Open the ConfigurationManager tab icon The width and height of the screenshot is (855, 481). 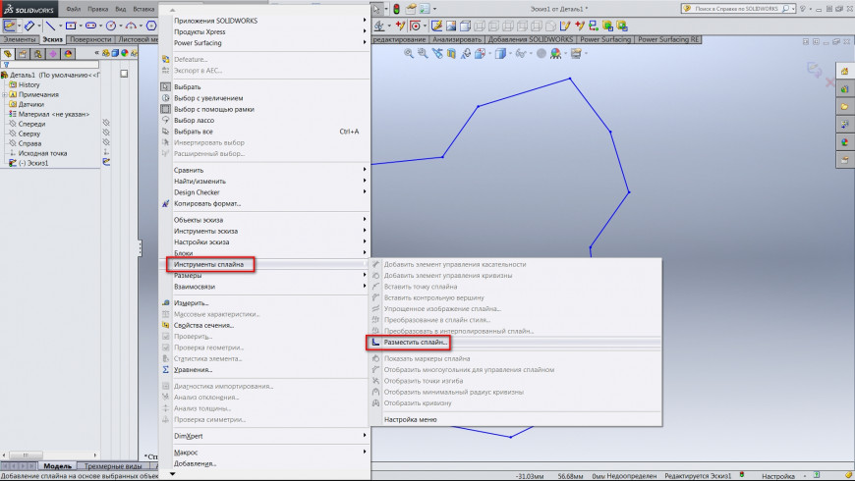click(37, 53)
